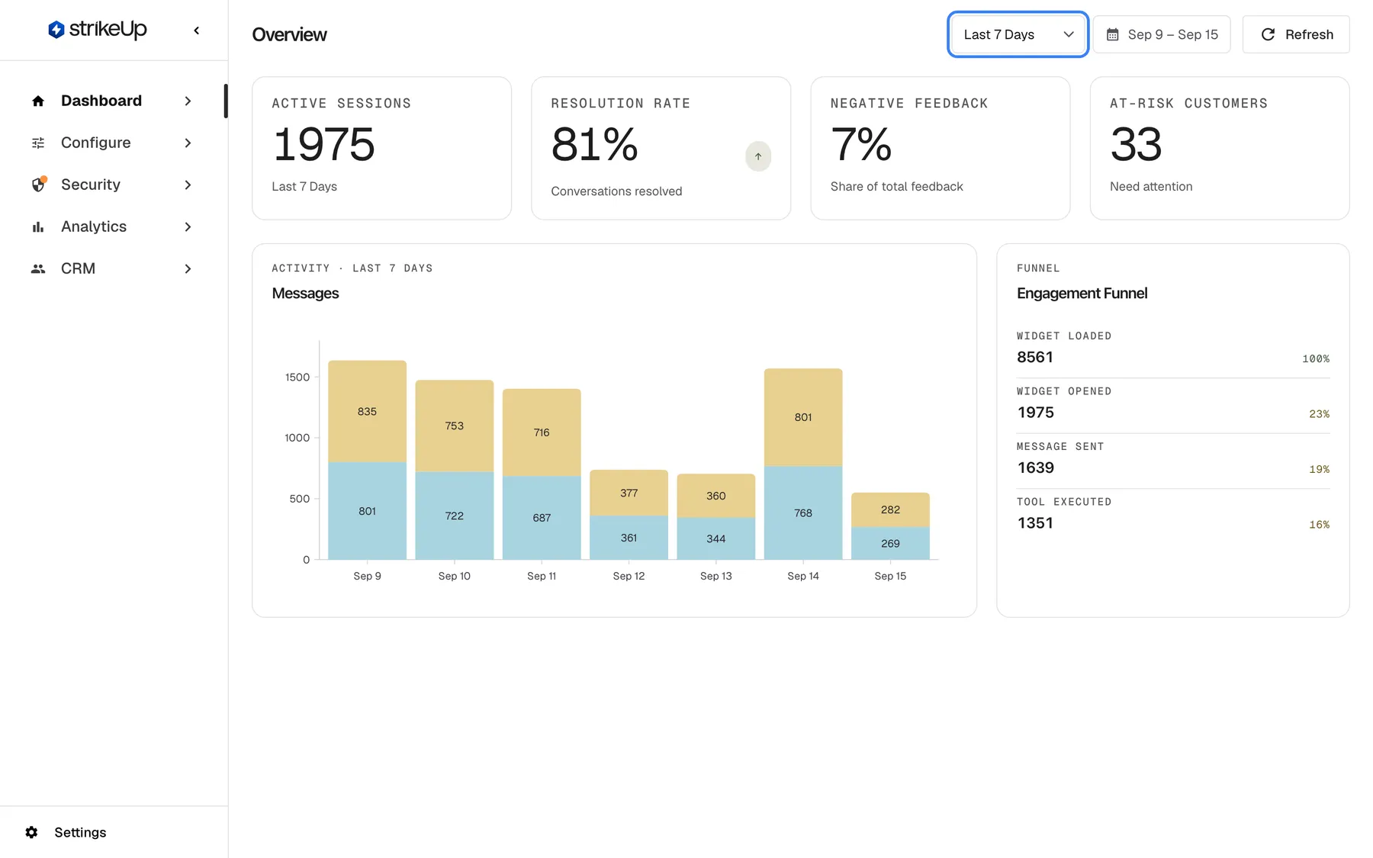The image size is (1373, 858).
Task: Click the calendar icon in date range
Action: coord(1113,34)
